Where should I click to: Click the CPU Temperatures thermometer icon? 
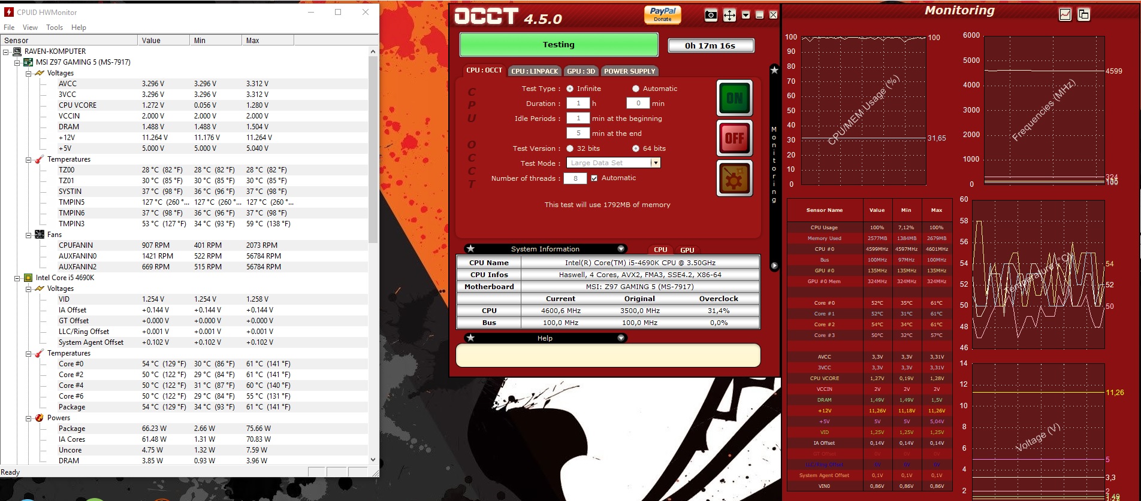pyautogui.click(x=40, y=353)
